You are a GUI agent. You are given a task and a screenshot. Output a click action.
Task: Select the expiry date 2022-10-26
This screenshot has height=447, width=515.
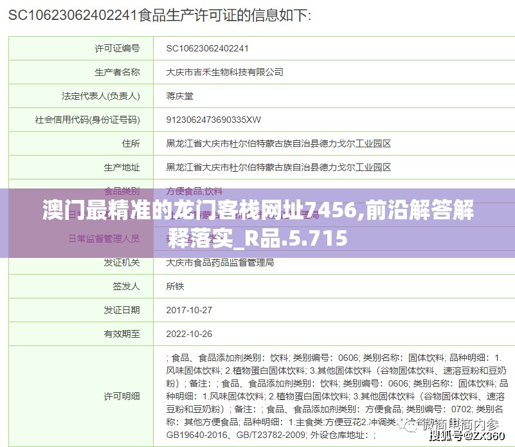coord(189,334)
